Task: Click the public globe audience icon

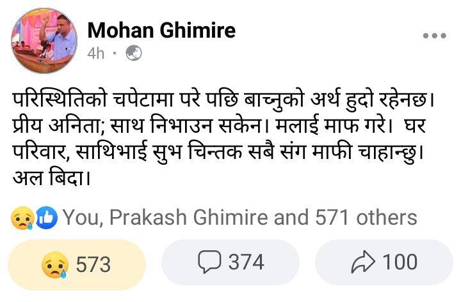Action: 133,54
